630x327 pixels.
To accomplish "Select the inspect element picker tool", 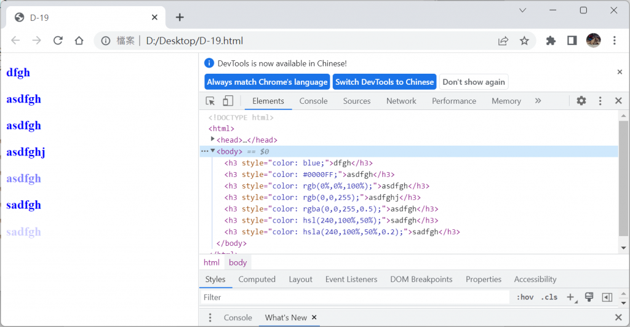I will [x=210, y=101].
